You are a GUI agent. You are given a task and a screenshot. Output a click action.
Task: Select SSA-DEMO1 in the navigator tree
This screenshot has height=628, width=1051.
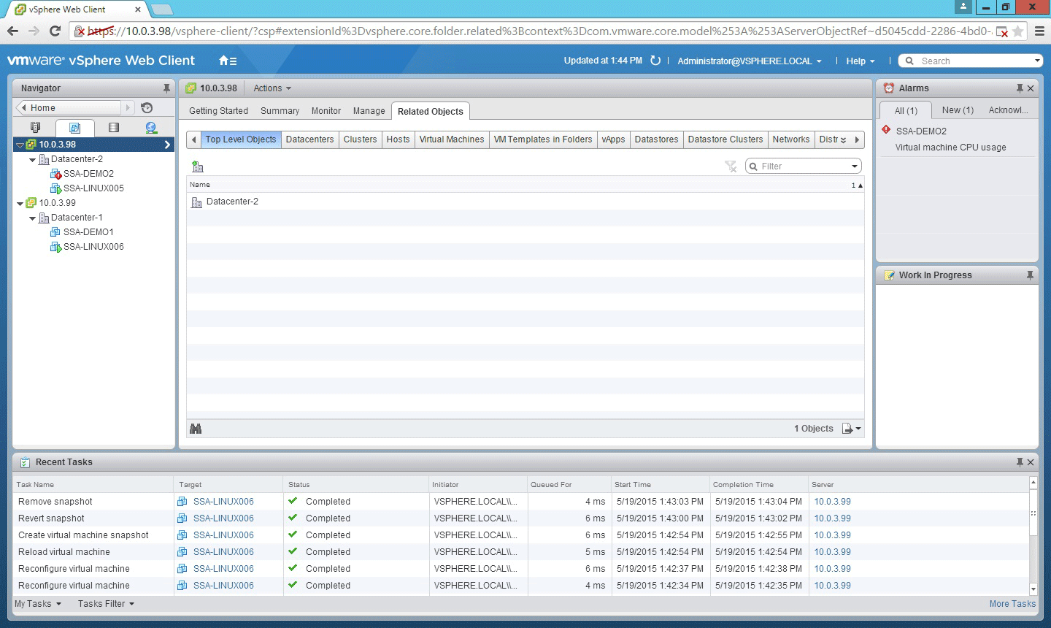(88, 232)
